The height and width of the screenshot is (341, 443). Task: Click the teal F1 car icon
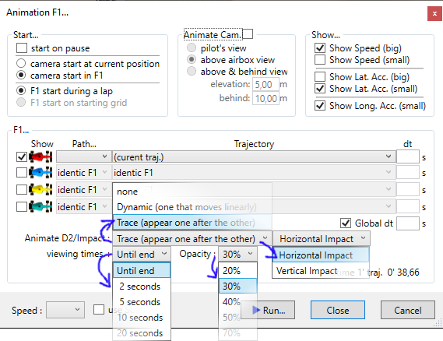click(x=40, y=207)
